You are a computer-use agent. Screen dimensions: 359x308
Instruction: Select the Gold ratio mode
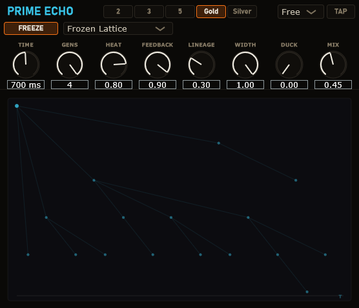[211, 12]
